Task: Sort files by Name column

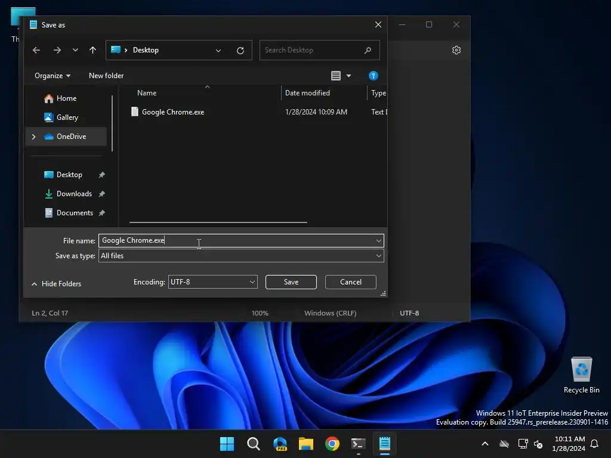Action: [x=147, y=92]
